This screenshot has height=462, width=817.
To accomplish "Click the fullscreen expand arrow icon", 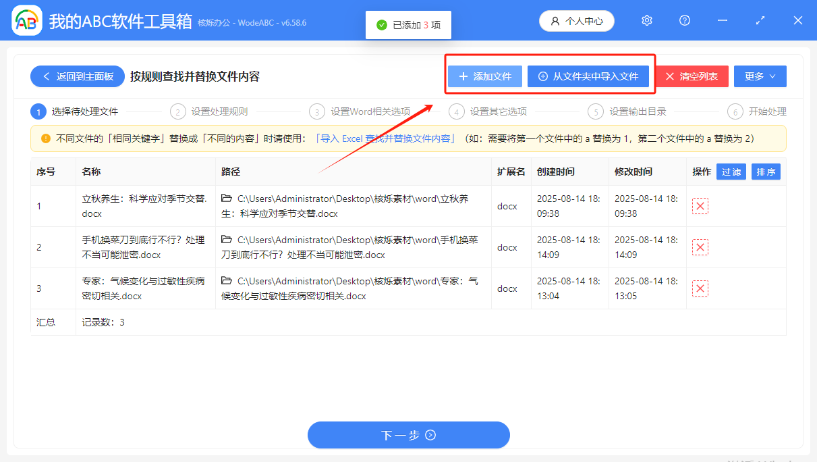I will point(760,20).
